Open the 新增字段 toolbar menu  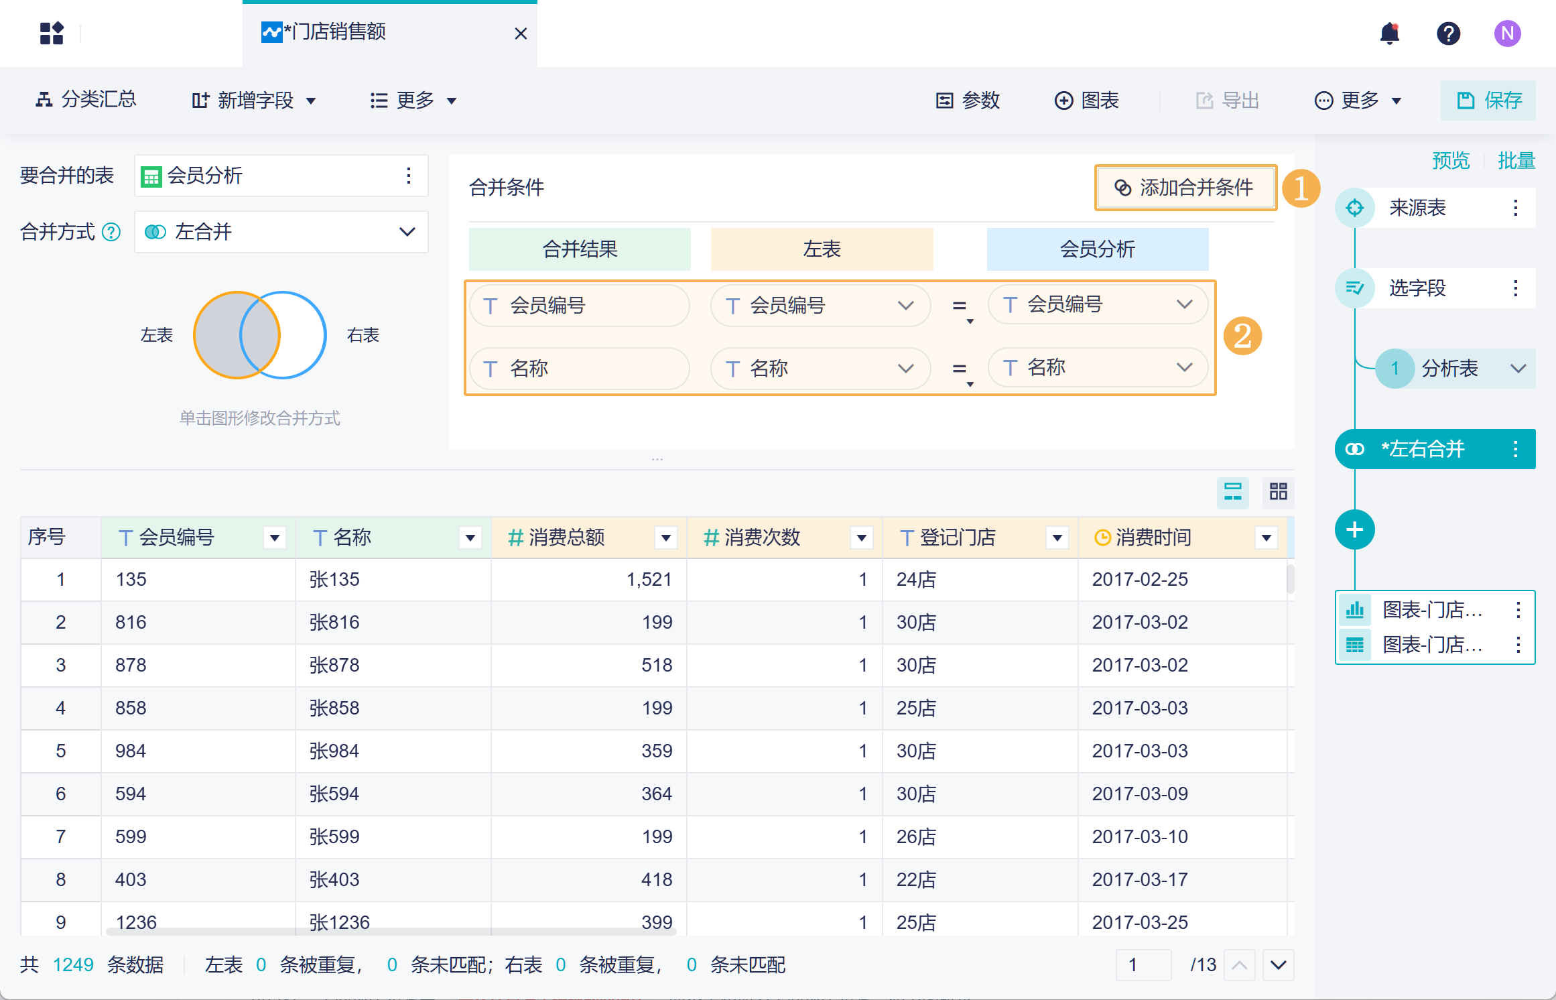click(x=253, y=101)
